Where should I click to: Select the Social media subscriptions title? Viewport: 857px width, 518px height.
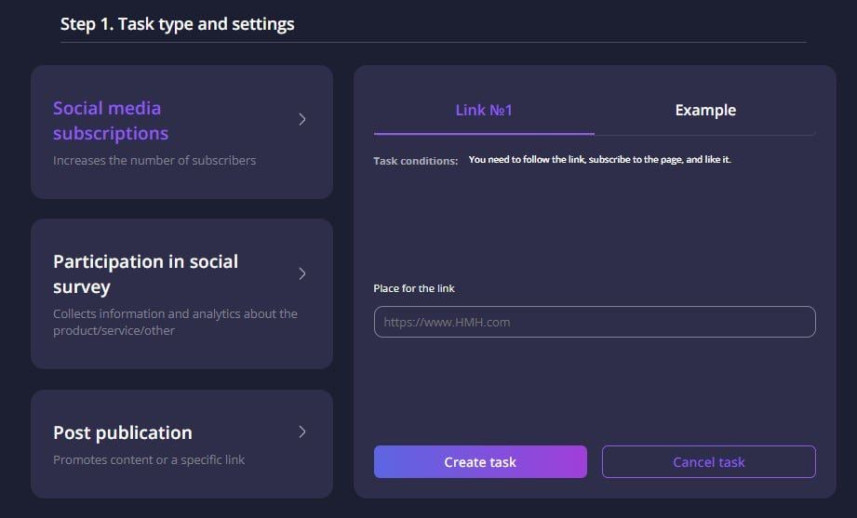(111, 121)
